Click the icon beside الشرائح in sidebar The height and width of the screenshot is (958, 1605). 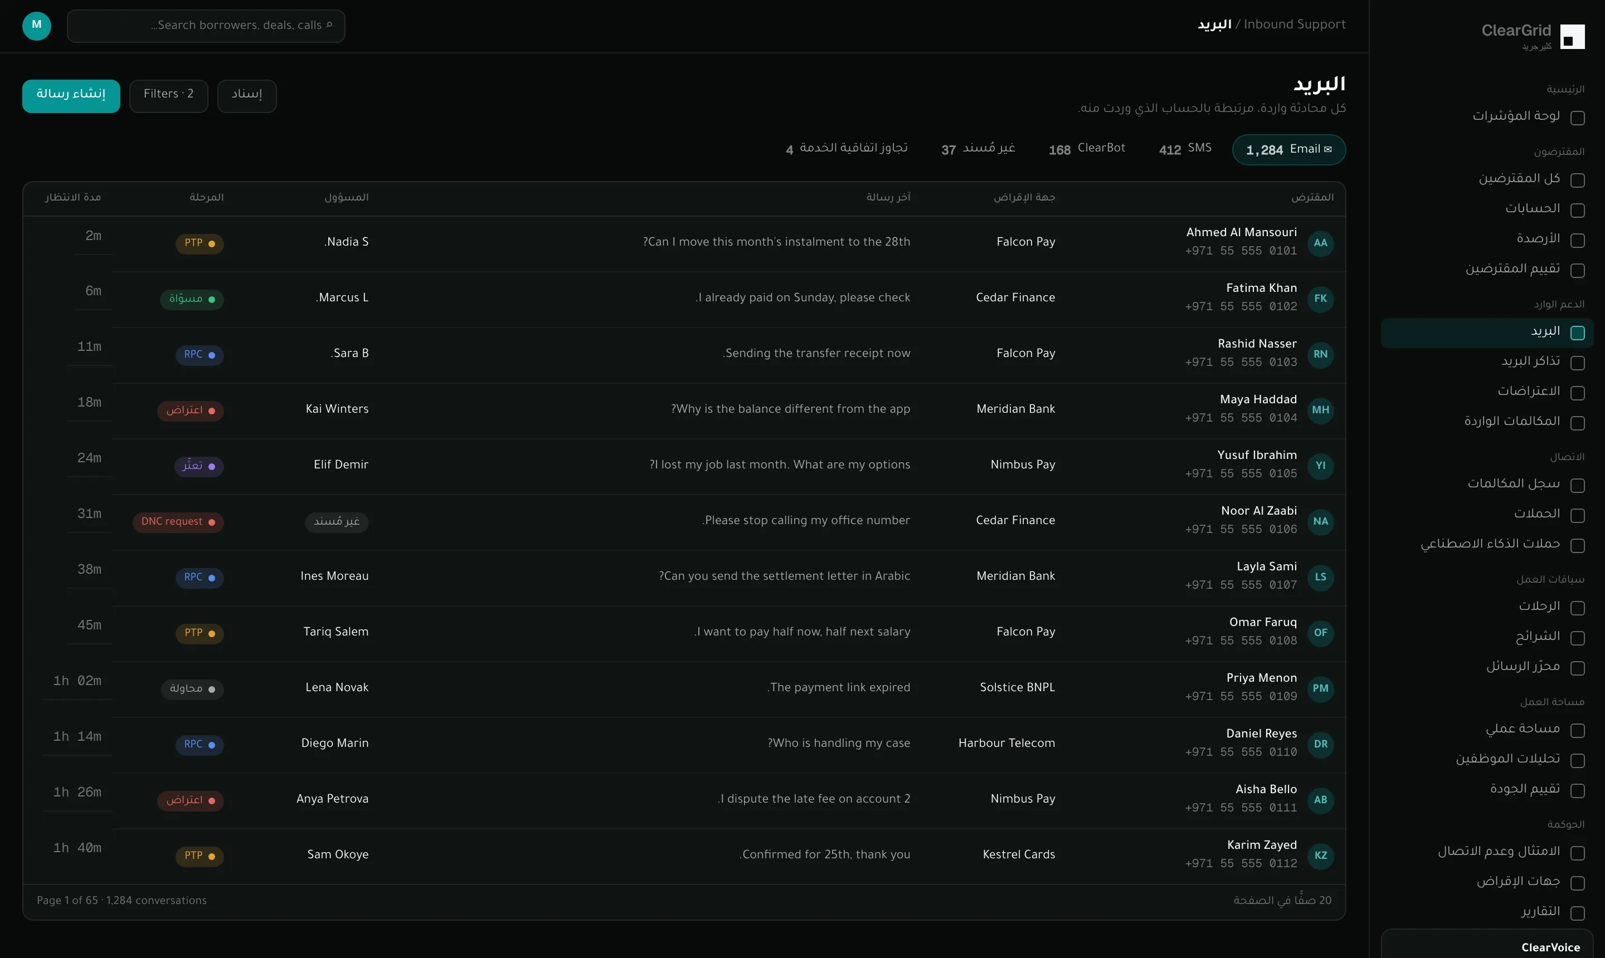tap(1577, 638)
